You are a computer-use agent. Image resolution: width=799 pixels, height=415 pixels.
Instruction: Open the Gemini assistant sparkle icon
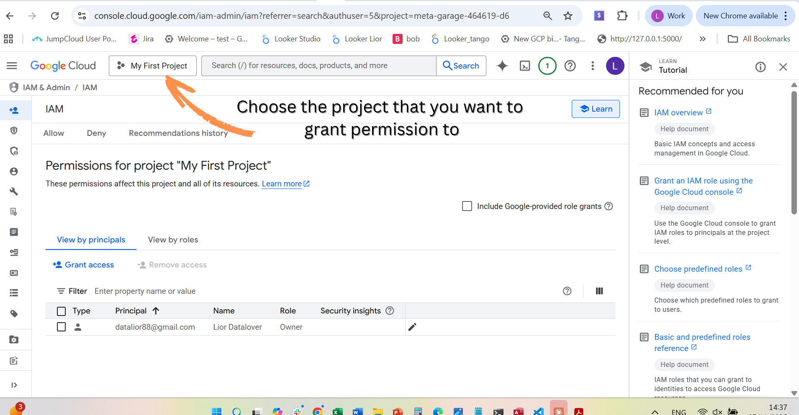point(501,66)
